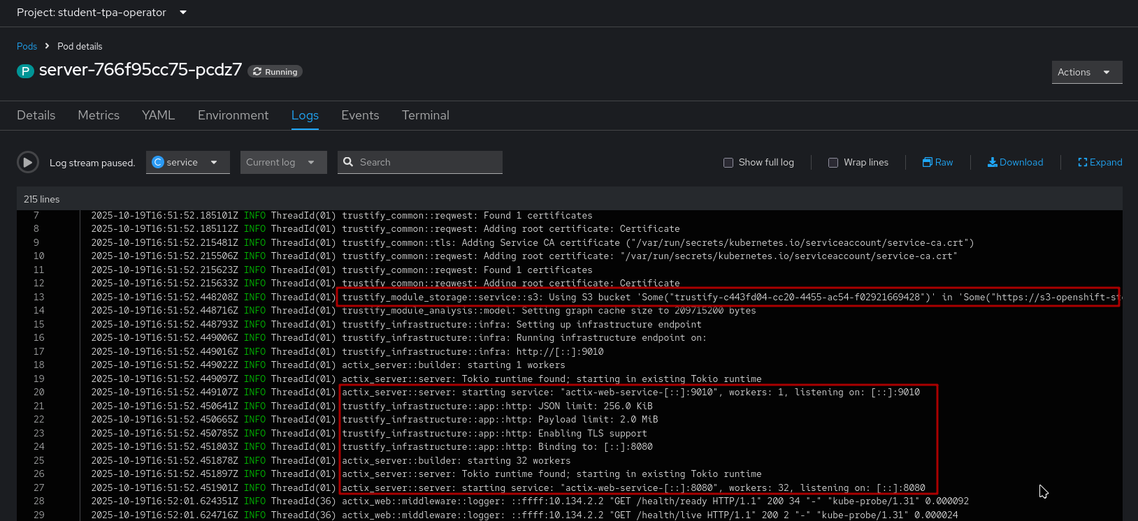The image size is (1138, 521).
Task: Switch to the Environment tab
Action: tap(233, 115)
